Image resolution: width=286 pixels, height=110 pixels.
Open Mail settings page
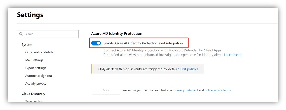click(x=34, y=60)
